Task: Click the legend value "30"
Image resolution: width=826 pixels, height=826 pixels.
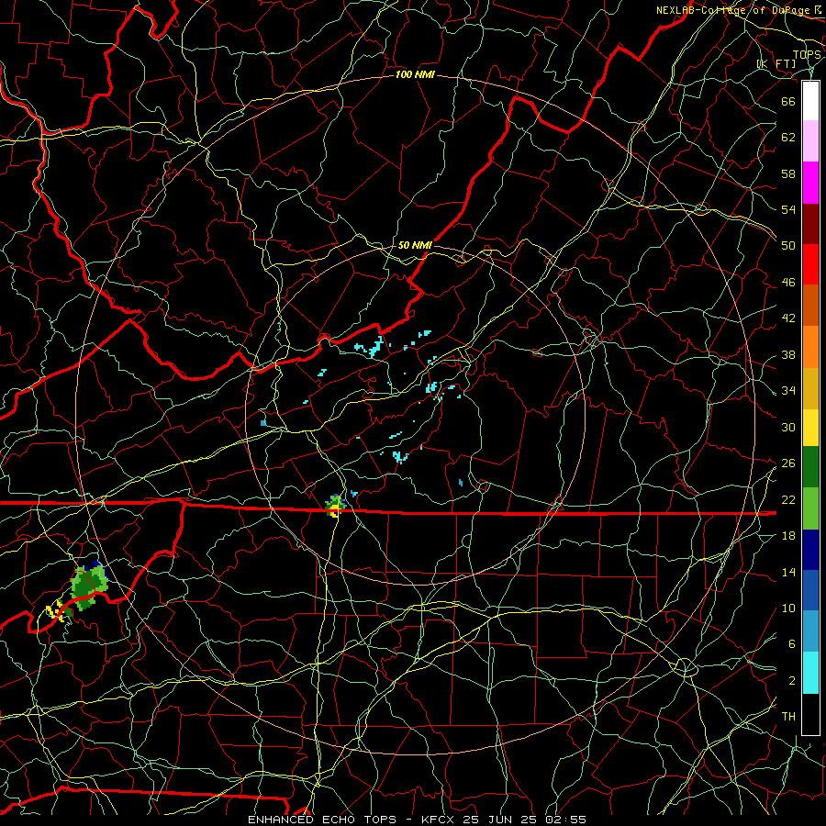Action: coord(788,427)
